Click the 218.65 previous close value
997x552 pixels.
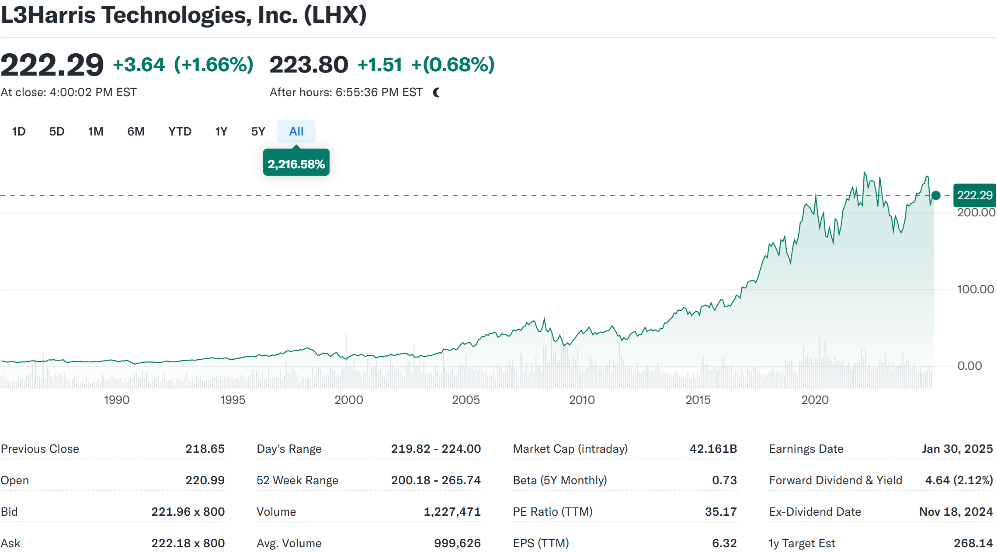tap(205, 449)
